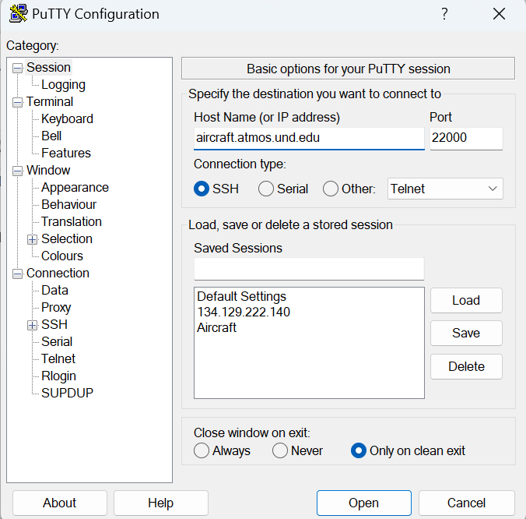Select the Proxy category
This screenshot has height=519, width=526.
56,308
